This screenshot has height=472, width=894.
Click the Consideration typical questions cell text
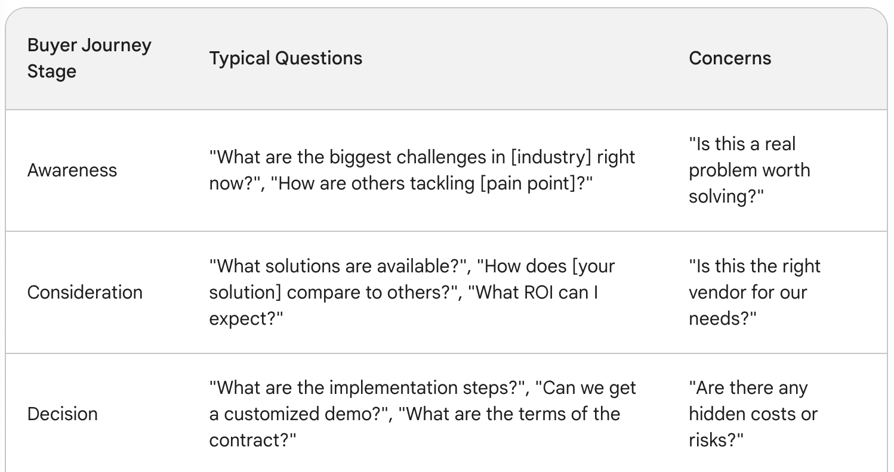[x=412, y=293]
